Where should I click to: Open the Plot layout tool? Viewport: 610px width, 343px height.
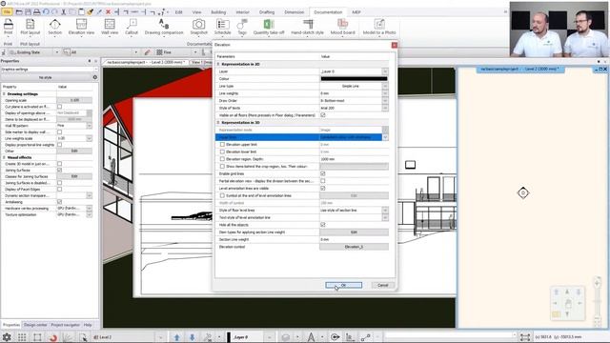[x=30, y=27]
